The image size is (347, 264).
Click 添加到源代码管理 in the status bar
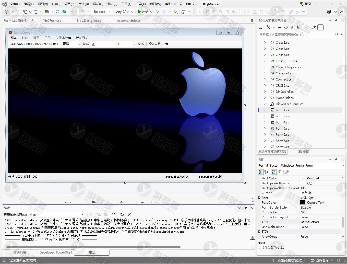pyautogui.click(x=290, y=260)
